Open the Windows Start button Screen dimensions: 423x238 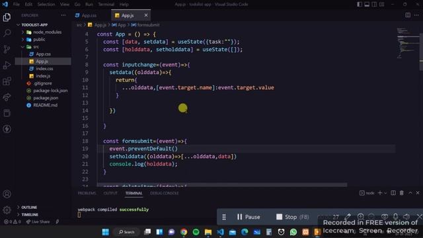[106, 232]
